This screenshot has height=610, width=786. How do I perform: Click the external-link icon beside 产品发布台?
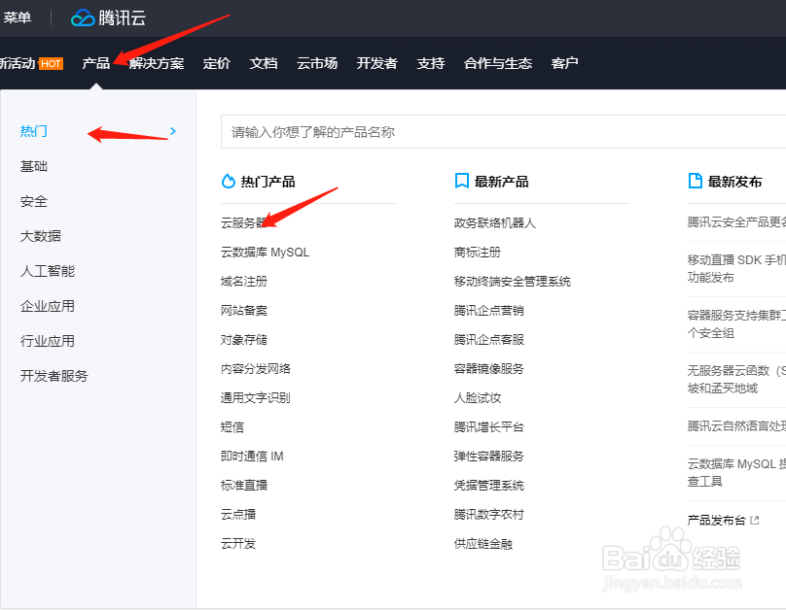tap(755, 521)
